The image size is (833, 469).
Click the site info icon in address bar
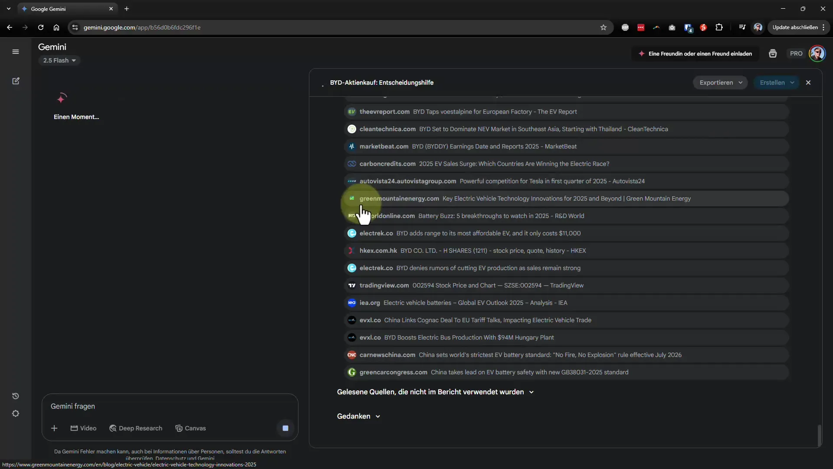pyautogui.click(x=75, y=27)
